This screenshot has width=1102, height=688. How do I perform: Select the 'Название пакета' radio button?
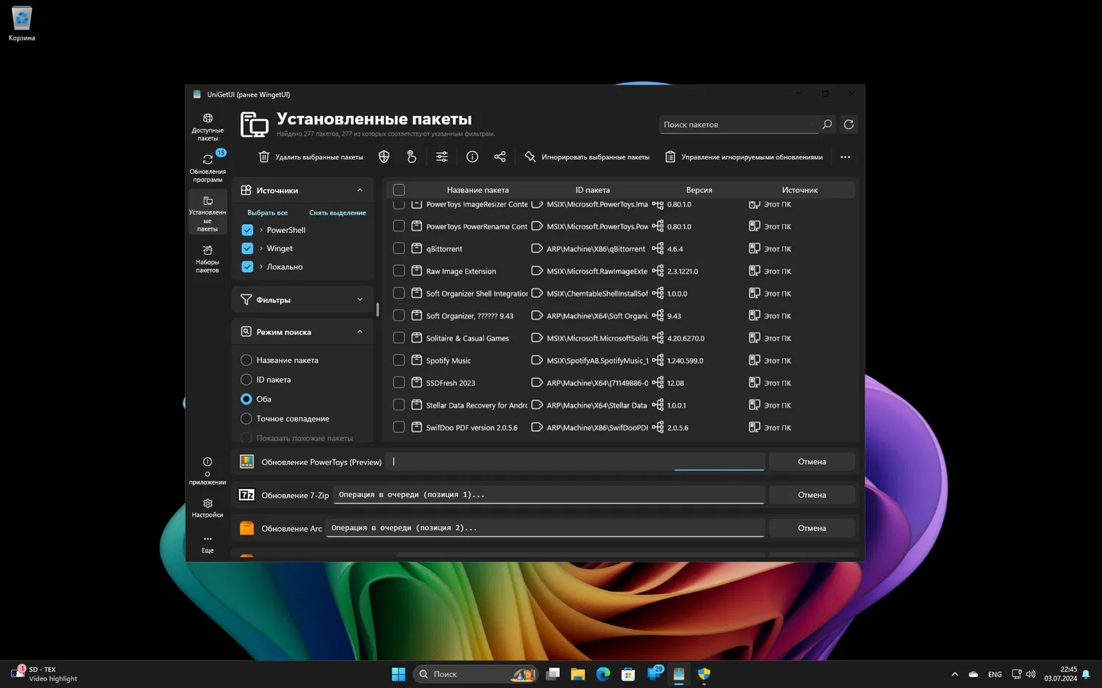tap(246, 361)
